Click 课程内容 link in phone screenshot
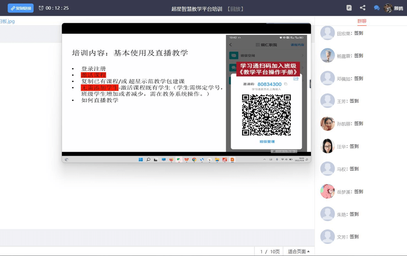 coord(297,45)
